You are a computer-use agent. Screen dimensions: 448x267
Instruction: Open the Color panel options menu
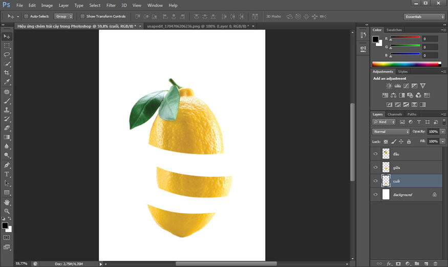[x=443, y=30]
